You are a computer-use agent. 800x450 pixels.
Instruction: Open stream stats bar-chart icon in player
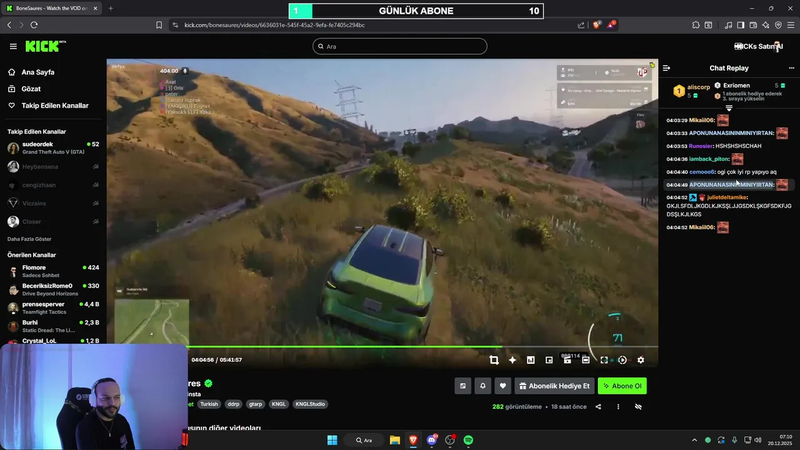[x=531, y=360]
